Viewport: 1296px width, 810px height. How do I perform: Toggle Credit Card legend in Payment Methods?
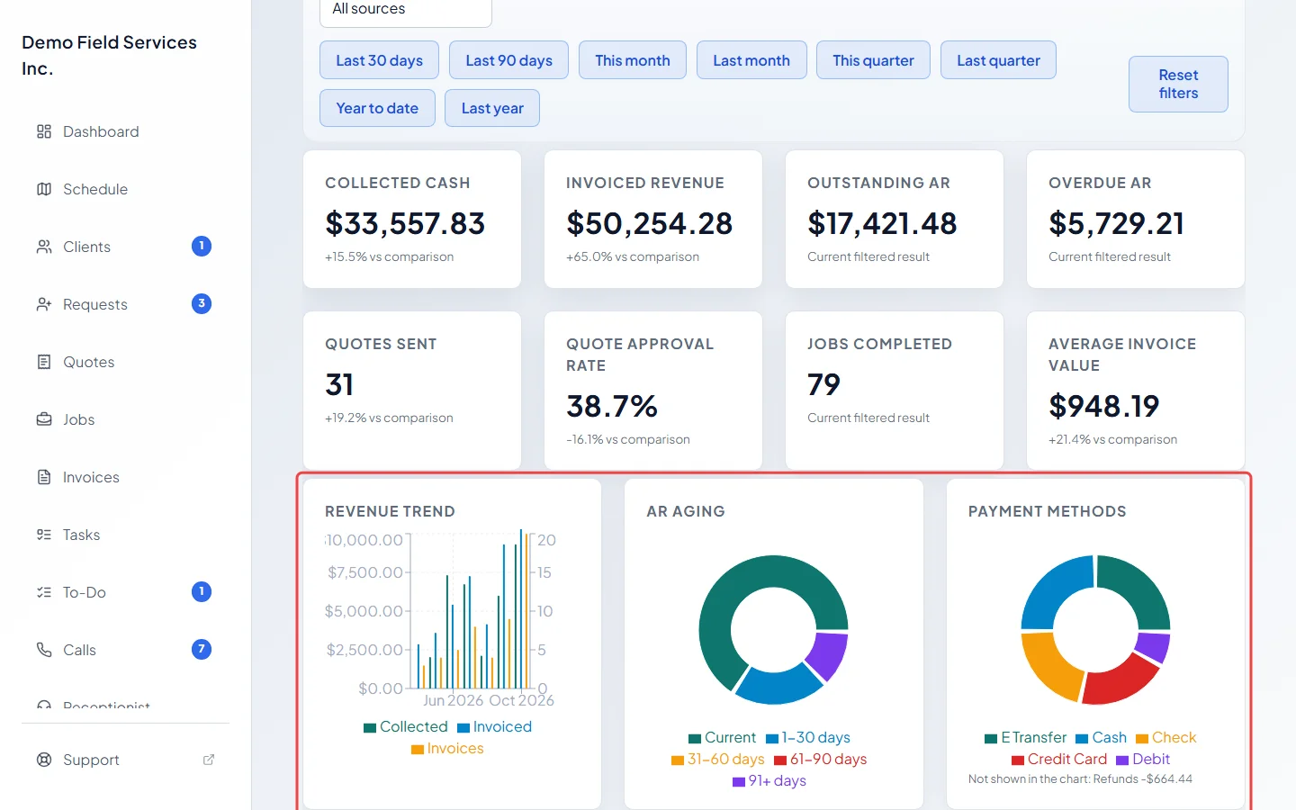coord(1059,760)
